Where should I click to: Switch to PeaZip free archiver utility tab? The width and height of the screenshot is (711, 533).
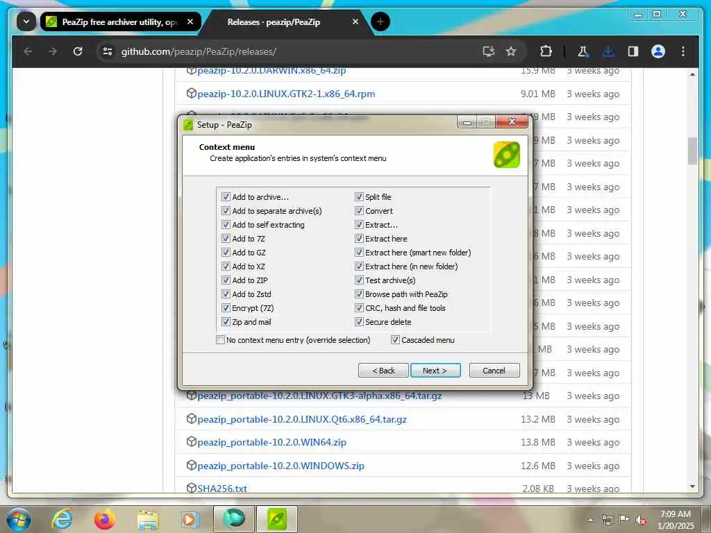119,22
